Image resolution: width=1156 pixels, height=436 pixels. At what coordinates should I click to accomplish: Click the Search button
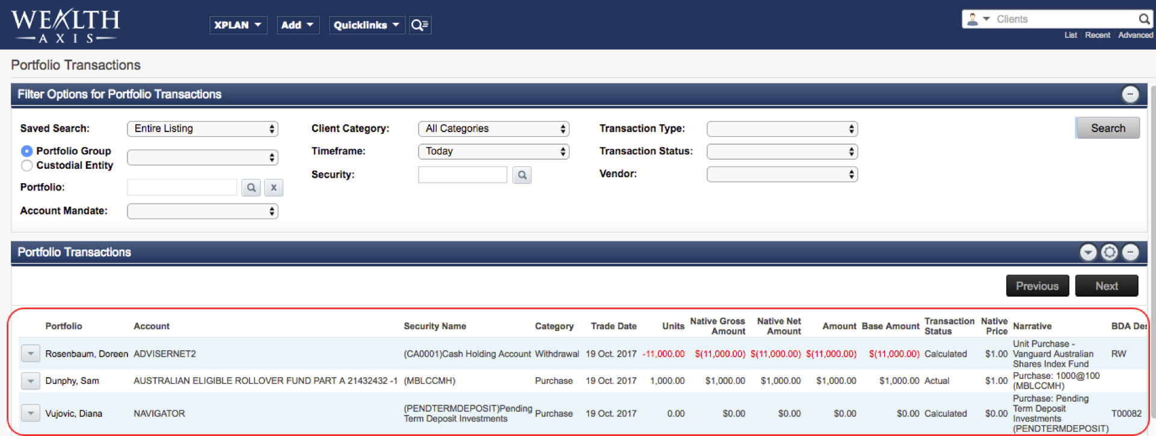[x=1108, y=128]
